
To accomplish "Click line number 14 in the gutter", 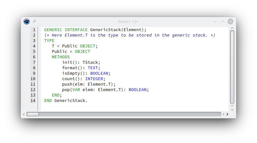I will pyautogui.click(x=33, y=100).
